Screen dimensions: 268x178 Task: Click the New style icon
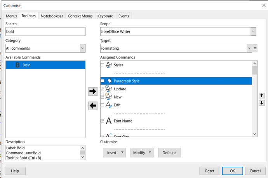(109, 97)
